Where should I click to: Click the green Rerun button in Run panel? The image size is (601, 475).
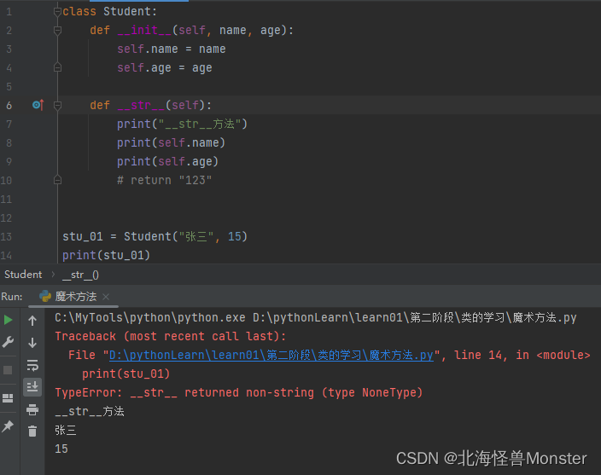point(8,320)
